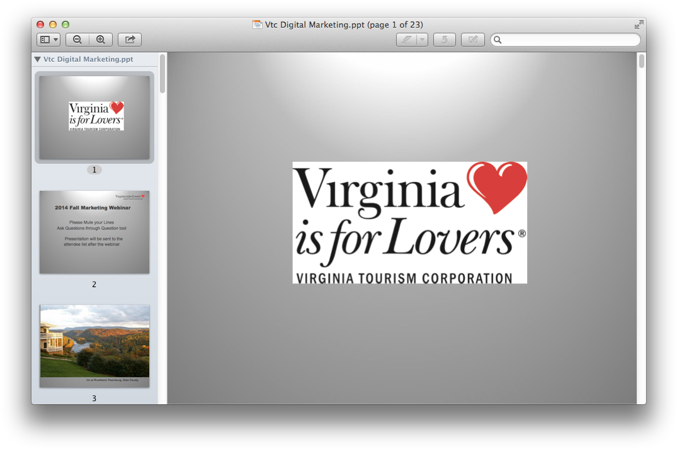
Task: Enter full screen with the arrows icon
Action: pyautogui.click(x=639, y=25)
